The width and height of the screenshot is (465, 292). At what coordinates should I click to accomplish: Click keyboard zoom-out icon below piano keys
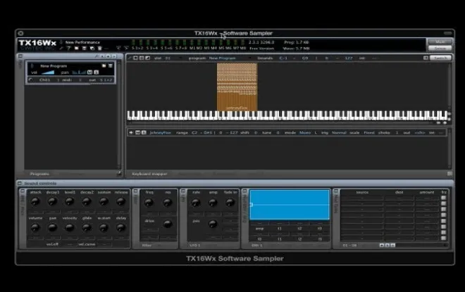tap(438, 122)
